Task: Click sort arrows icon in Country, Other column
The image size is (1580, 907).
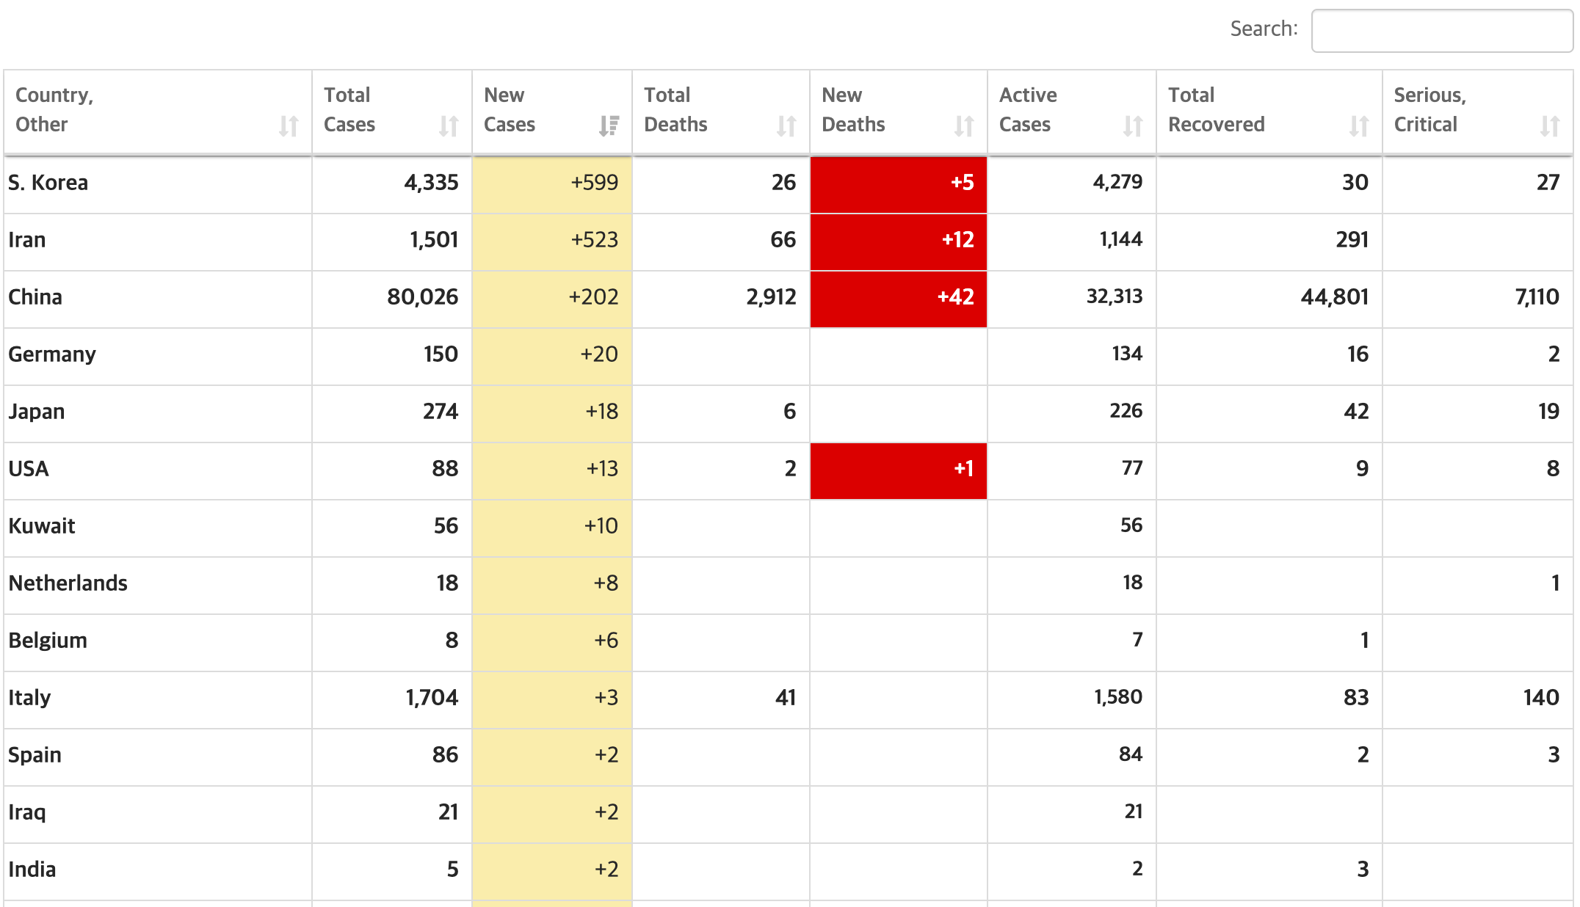Action: click(x=289, y=126)
